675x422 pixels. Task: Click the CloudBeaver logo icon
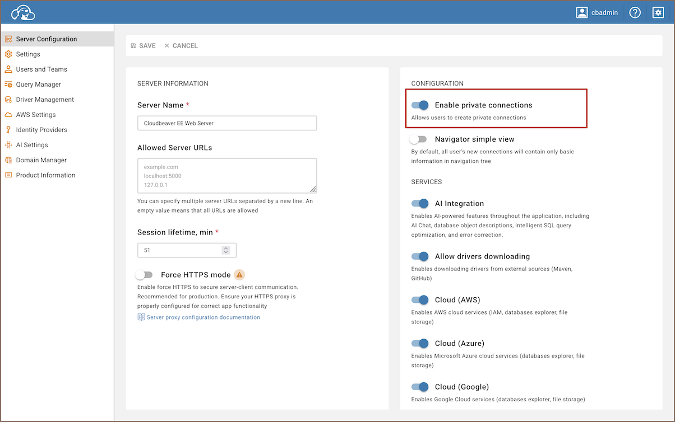click(x=23, y=12)
